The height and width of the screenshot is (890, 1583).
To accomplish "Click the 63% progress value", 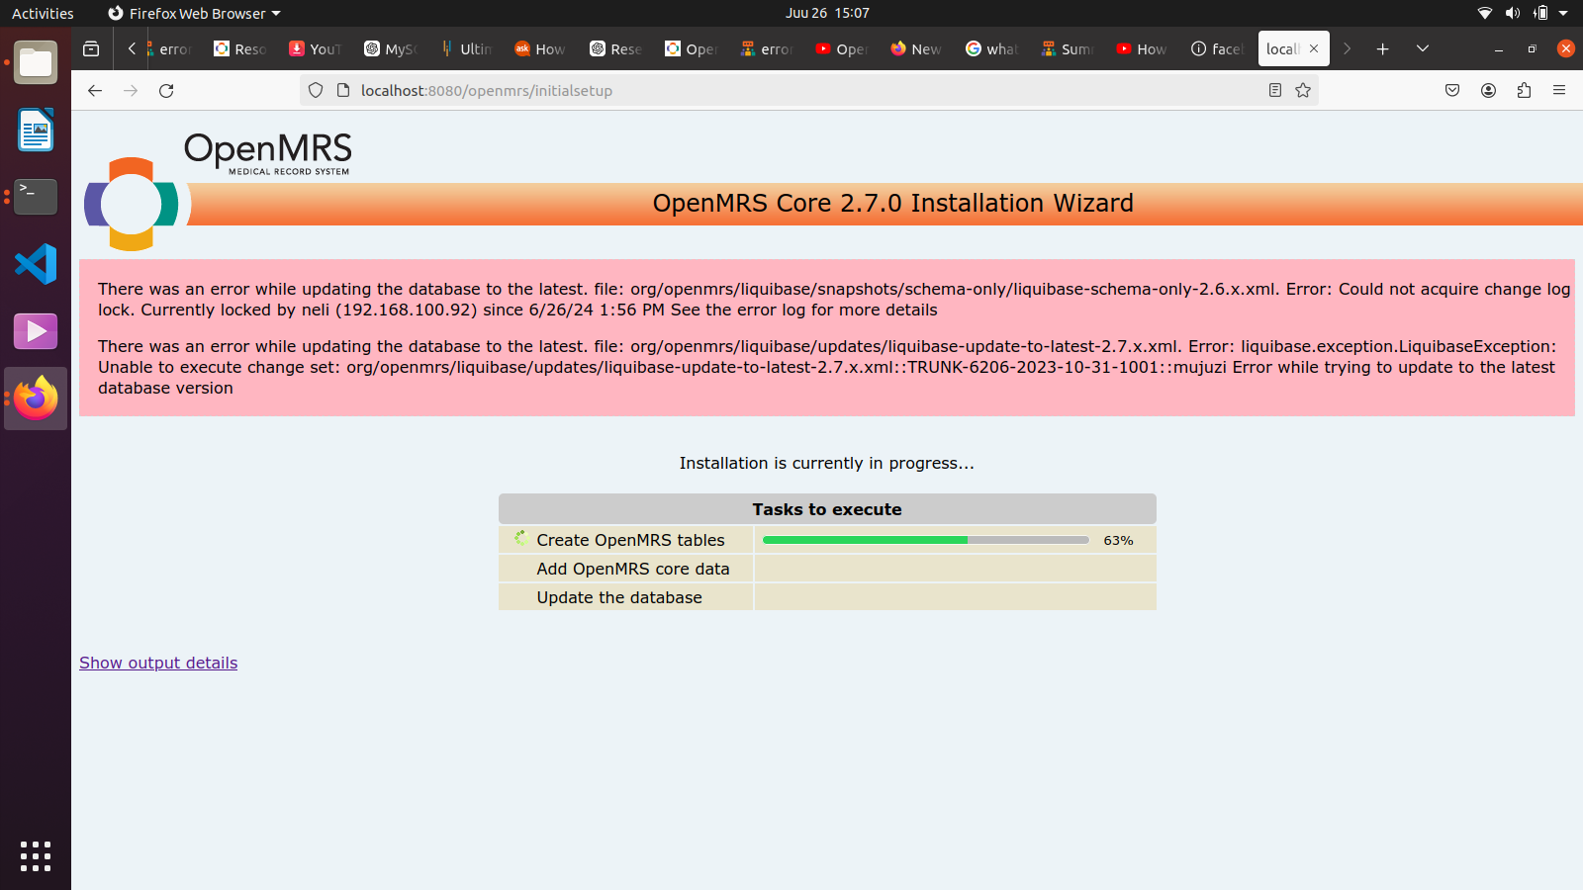I will [x=1118, y=540].
